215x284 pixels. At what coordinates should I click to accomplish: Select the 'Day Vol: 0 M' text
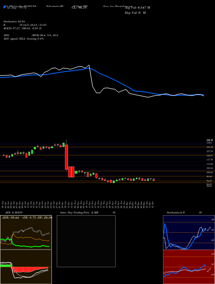click(x=135, y=13)
